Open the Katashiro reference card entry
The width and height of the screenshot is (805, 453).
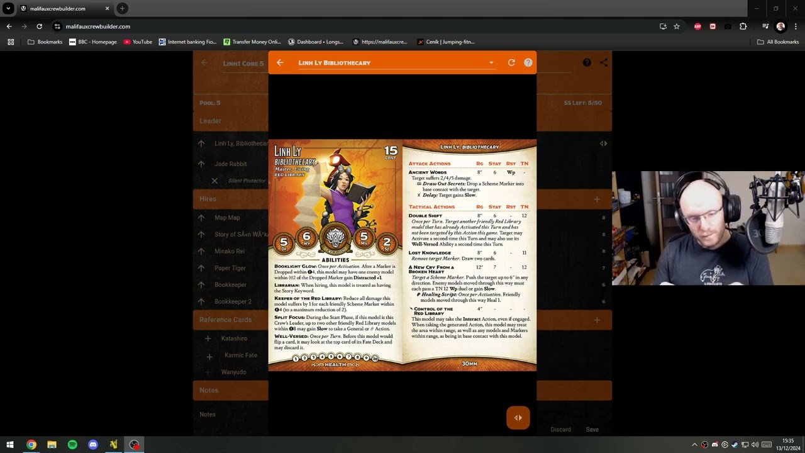pos(234,338)
